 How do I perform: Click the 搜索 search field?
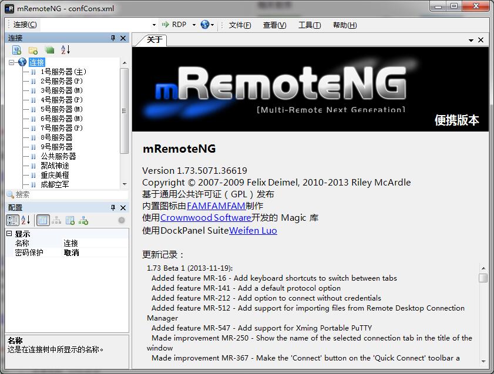pos(71,195)
